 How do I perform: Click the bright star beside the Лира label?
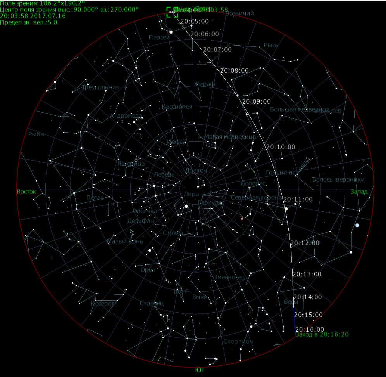[x=186, y=206]
